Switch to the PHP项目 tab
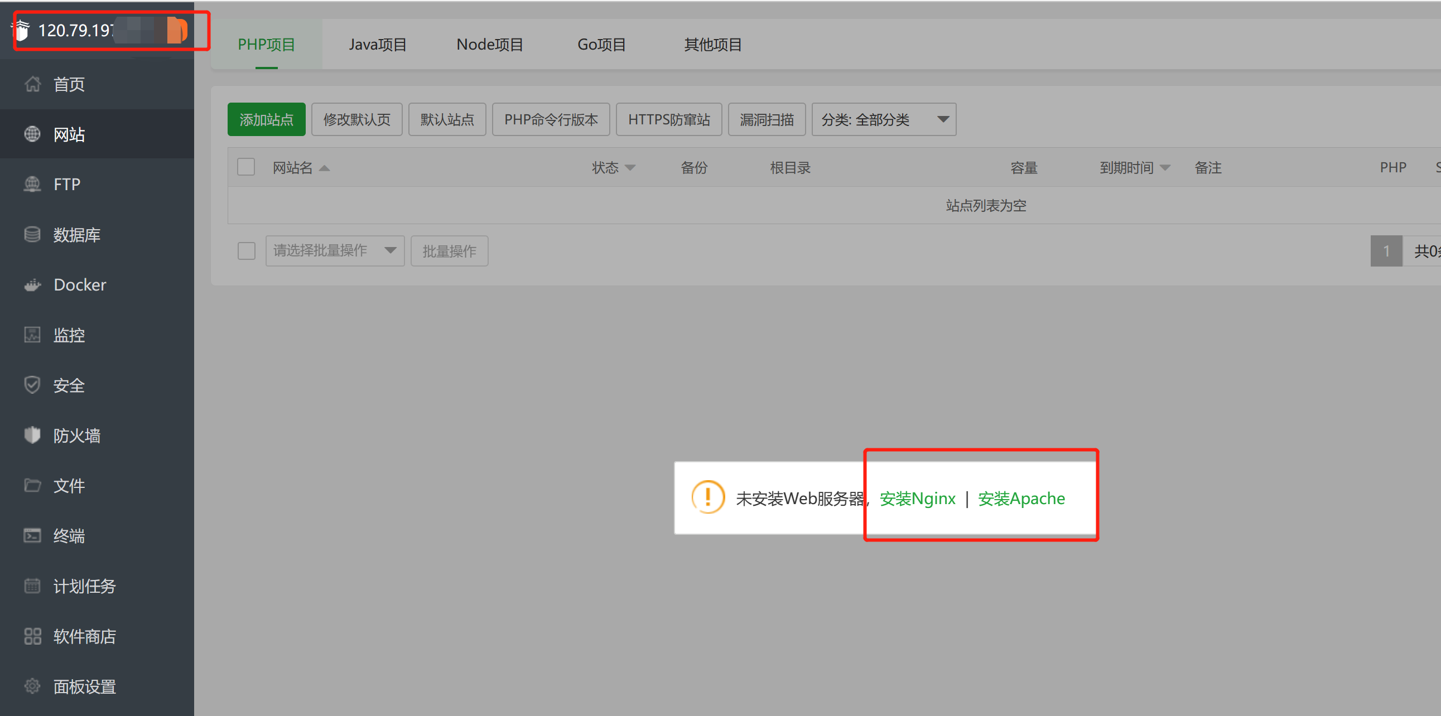The height and width of the screenshot is (716, 1441). [266, 45]
